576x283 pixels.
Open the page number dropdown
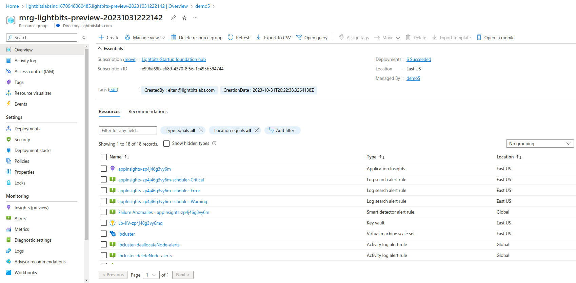click(151, 275)
